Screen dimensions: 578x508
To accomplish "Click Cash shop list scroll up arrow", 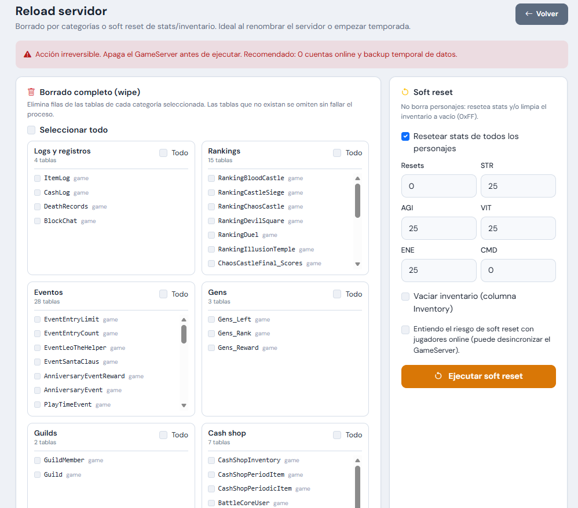I will pyautogui.click(x=357, y=461).
